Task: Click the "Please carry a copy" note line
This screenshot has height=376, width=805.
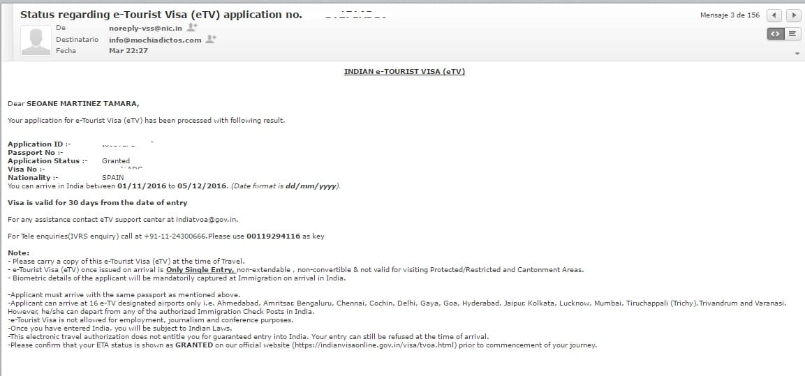Action: coord(126,261)
